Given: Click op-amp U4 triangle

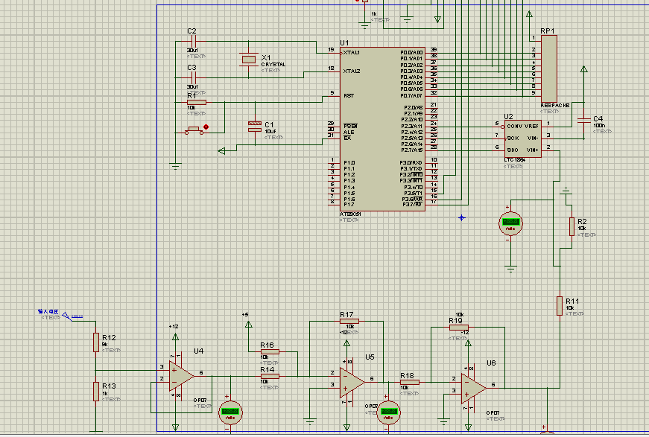Looking at the screenshot, I should tap(180, 376).
